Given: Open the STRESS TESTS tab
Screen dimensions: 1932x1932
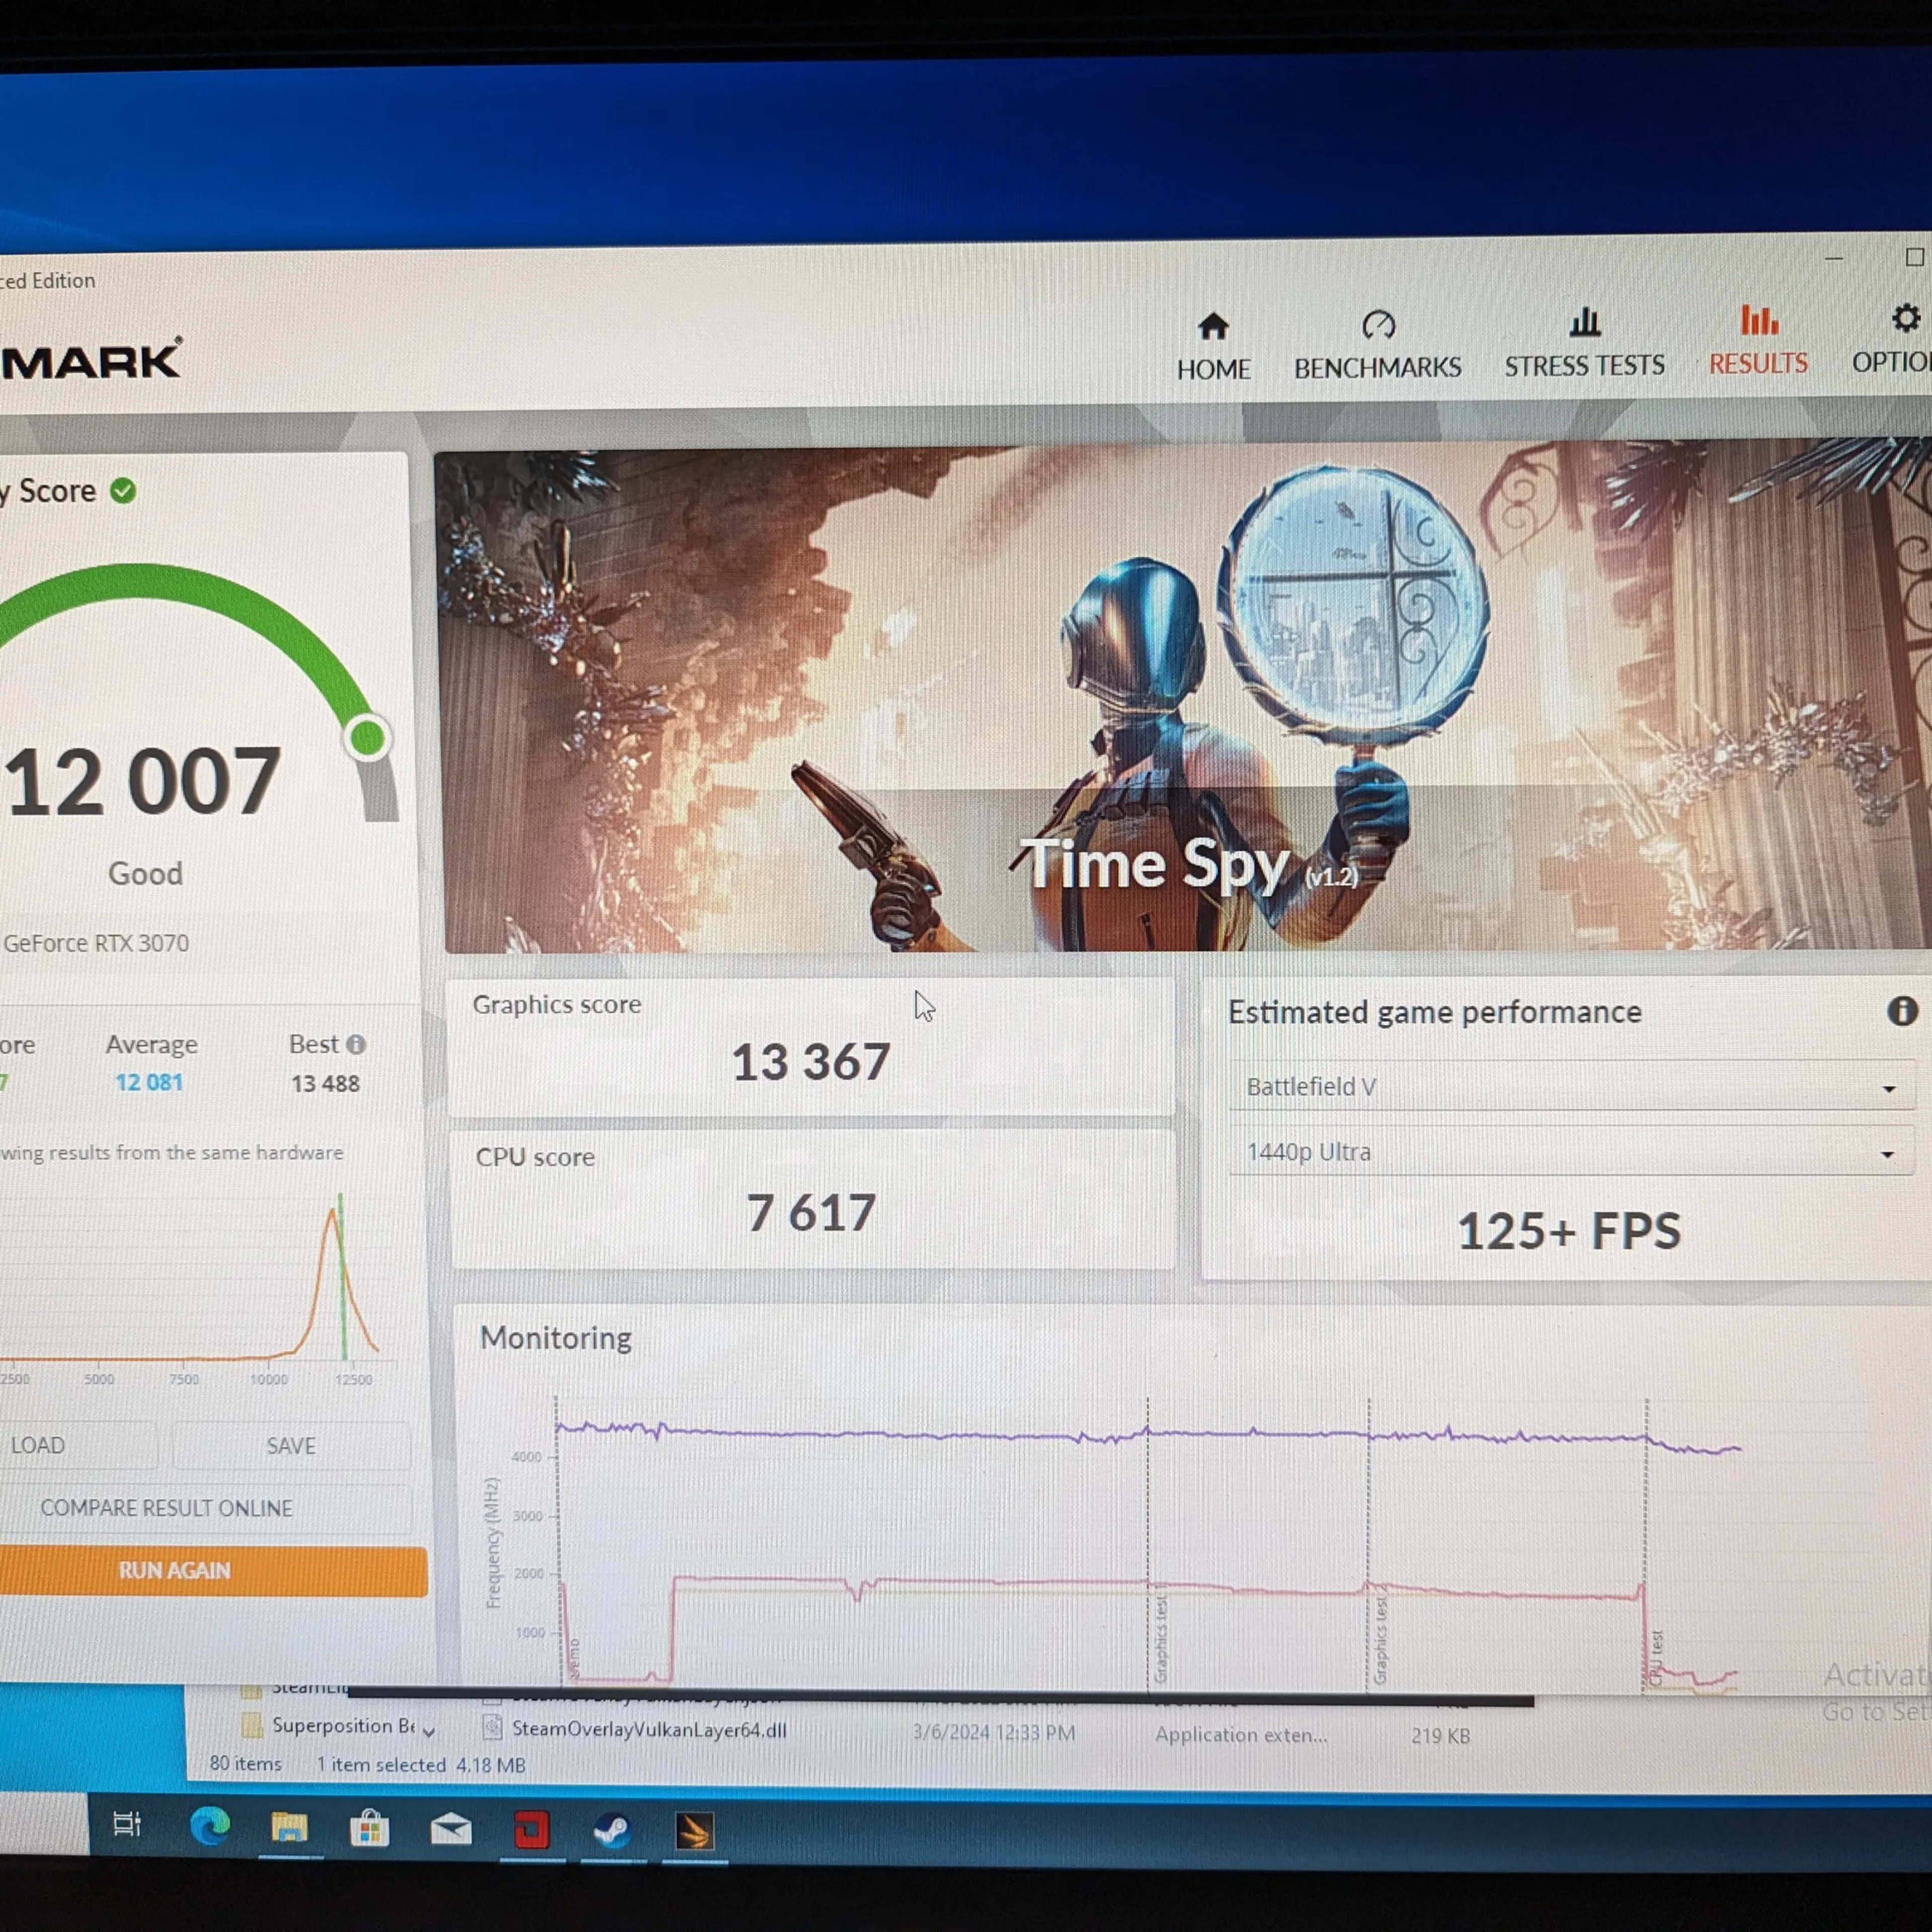Looking at the screenshot, I should 1584,344.
